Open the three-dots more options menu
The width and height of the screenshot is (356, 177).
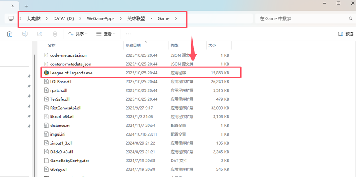coord(128,34)
